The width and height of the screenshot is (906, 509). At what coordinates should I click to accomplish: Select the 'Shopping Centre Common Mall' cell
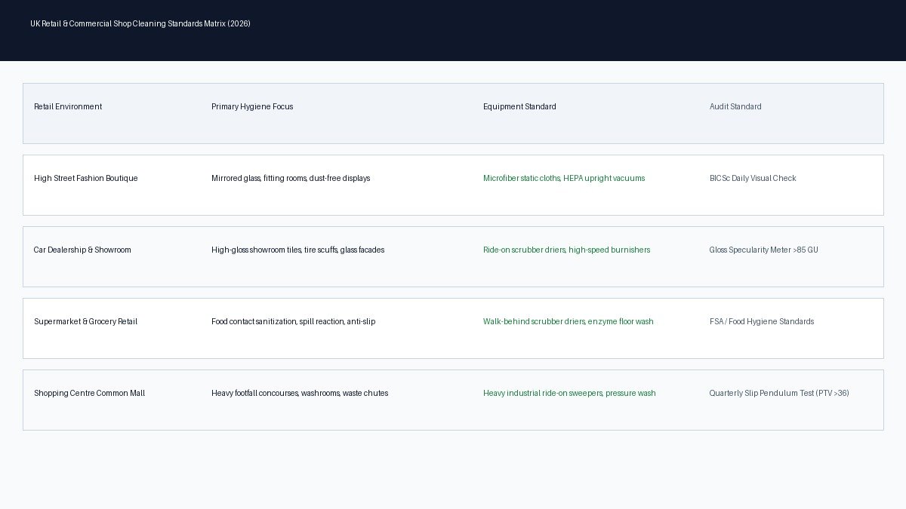click(x=89, y=393)
